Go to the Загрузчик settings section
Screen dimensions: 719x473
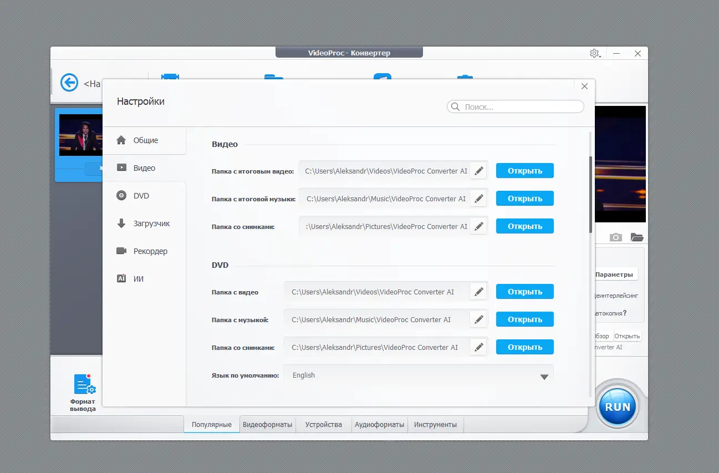pos(144,223)
